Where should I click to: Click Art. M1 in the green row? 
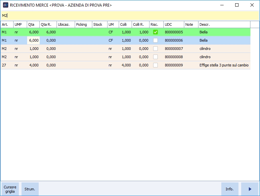click(x=7, y=32)
